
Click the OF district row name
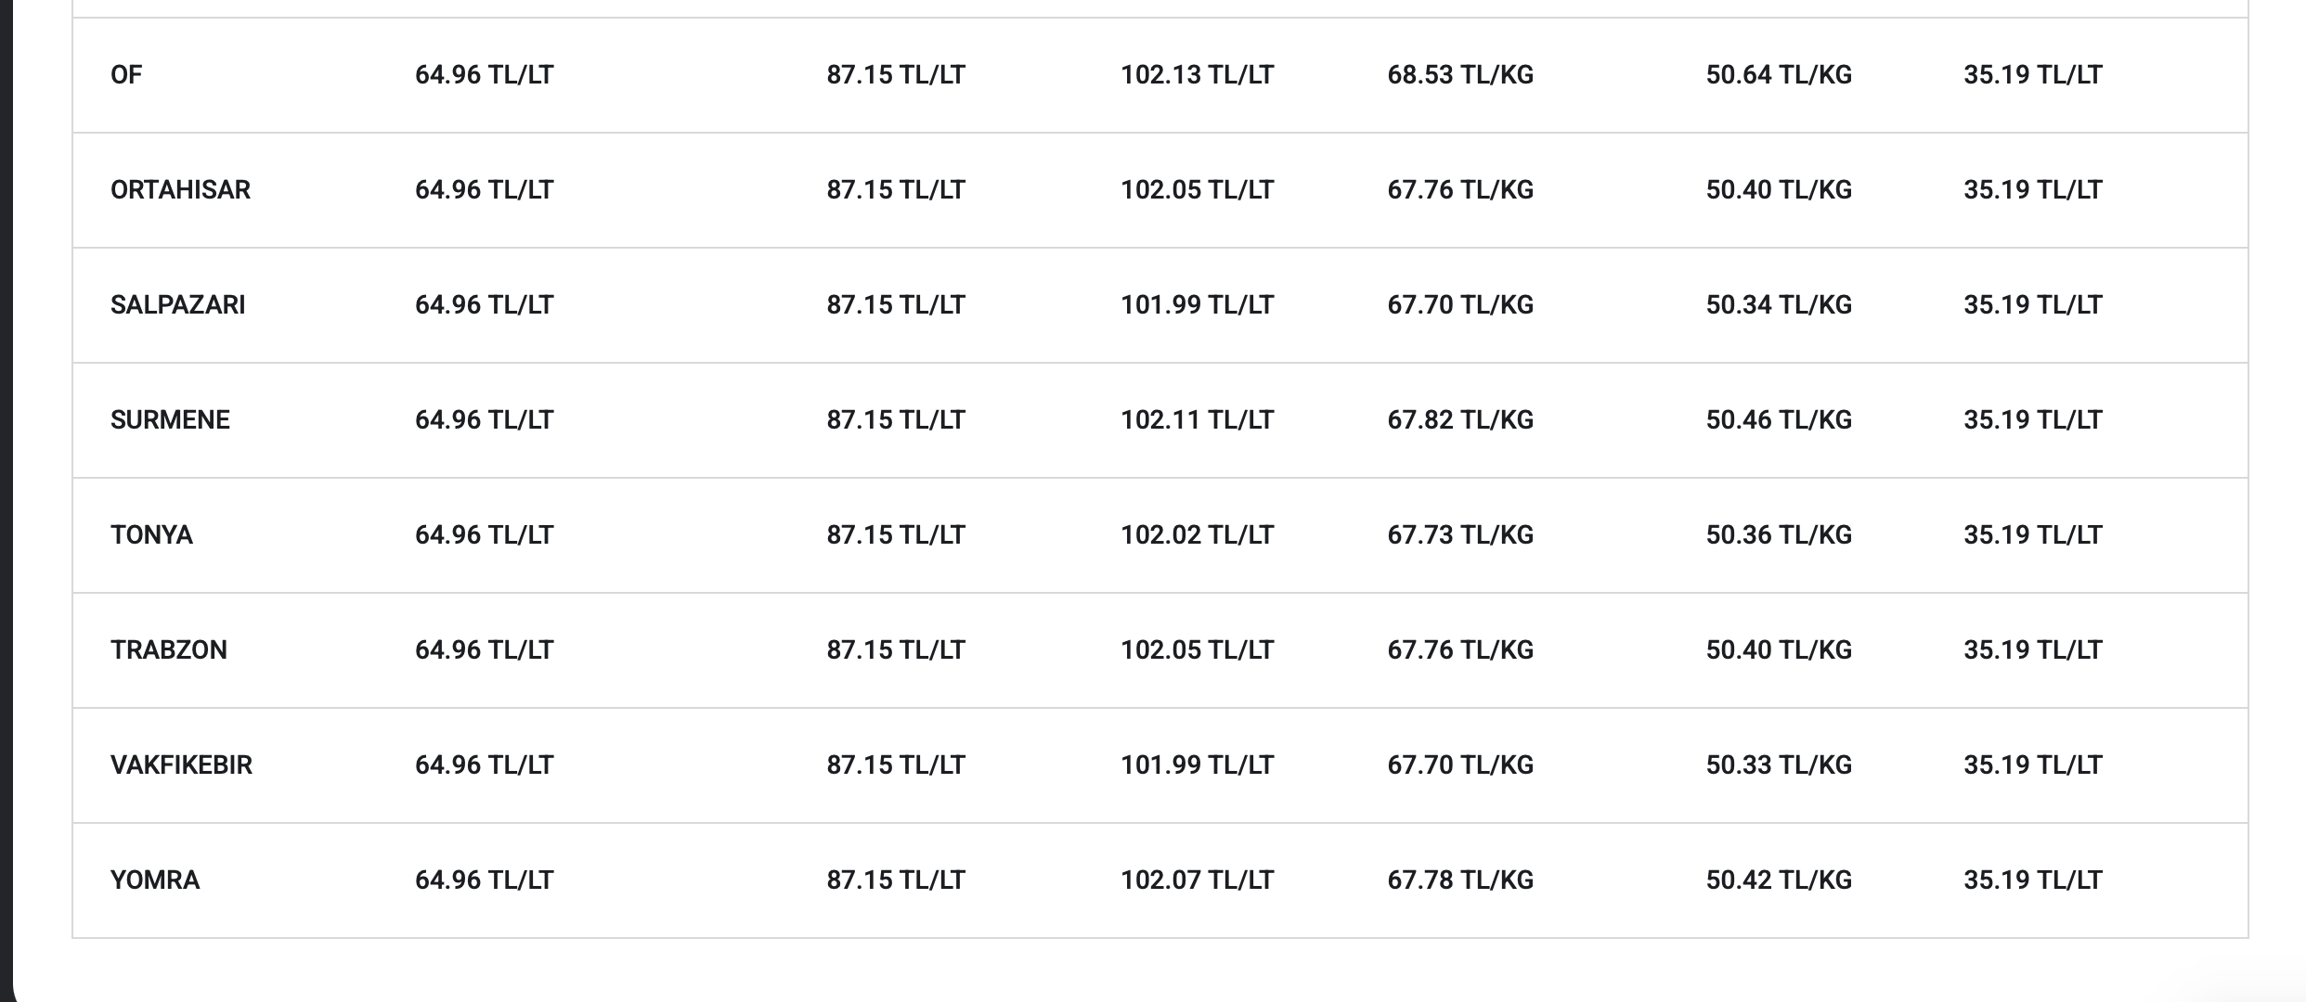coord(126,75)
